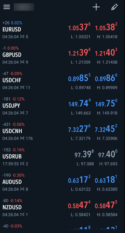This screenshot has height=233, width=125.
Task: Tap the GBPUSD ask price 1.21403
Action: point(106,53)
